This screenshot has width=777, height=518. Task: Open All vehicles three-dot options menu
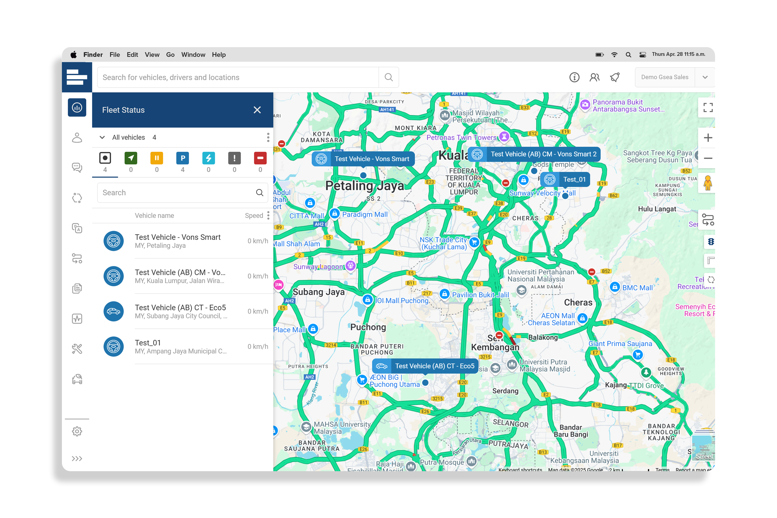coord(268,137)
